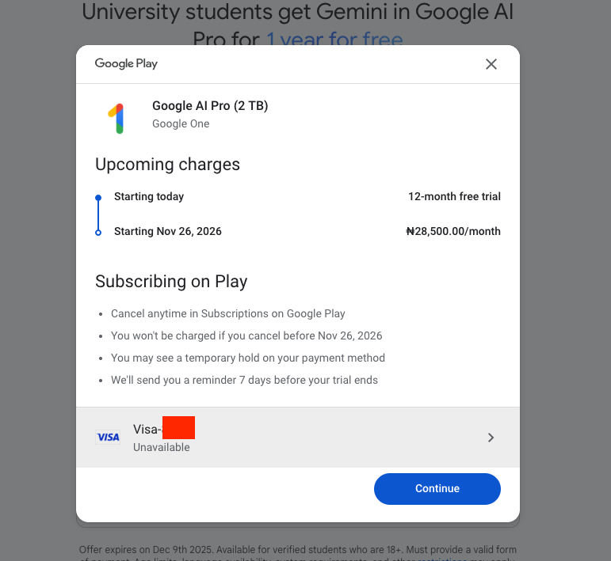Image resolution: width=611 pixels, height=561 pixels.
Task: Click the '12-month free trial' label
Action: point(454,196)
